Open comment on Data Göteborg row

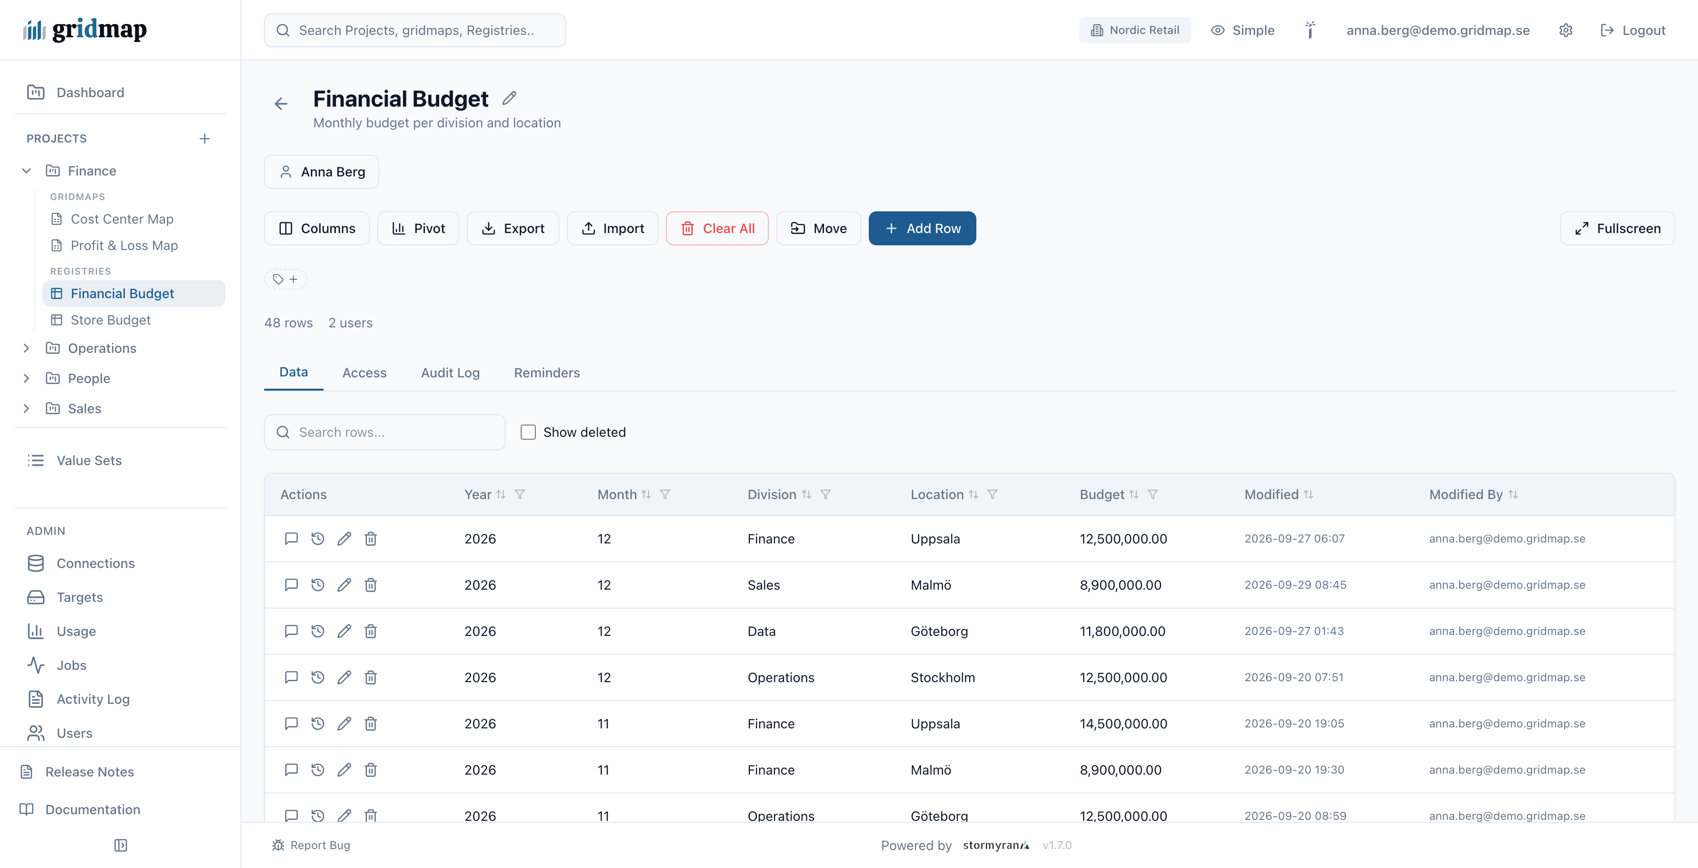[x=291, y=631]
